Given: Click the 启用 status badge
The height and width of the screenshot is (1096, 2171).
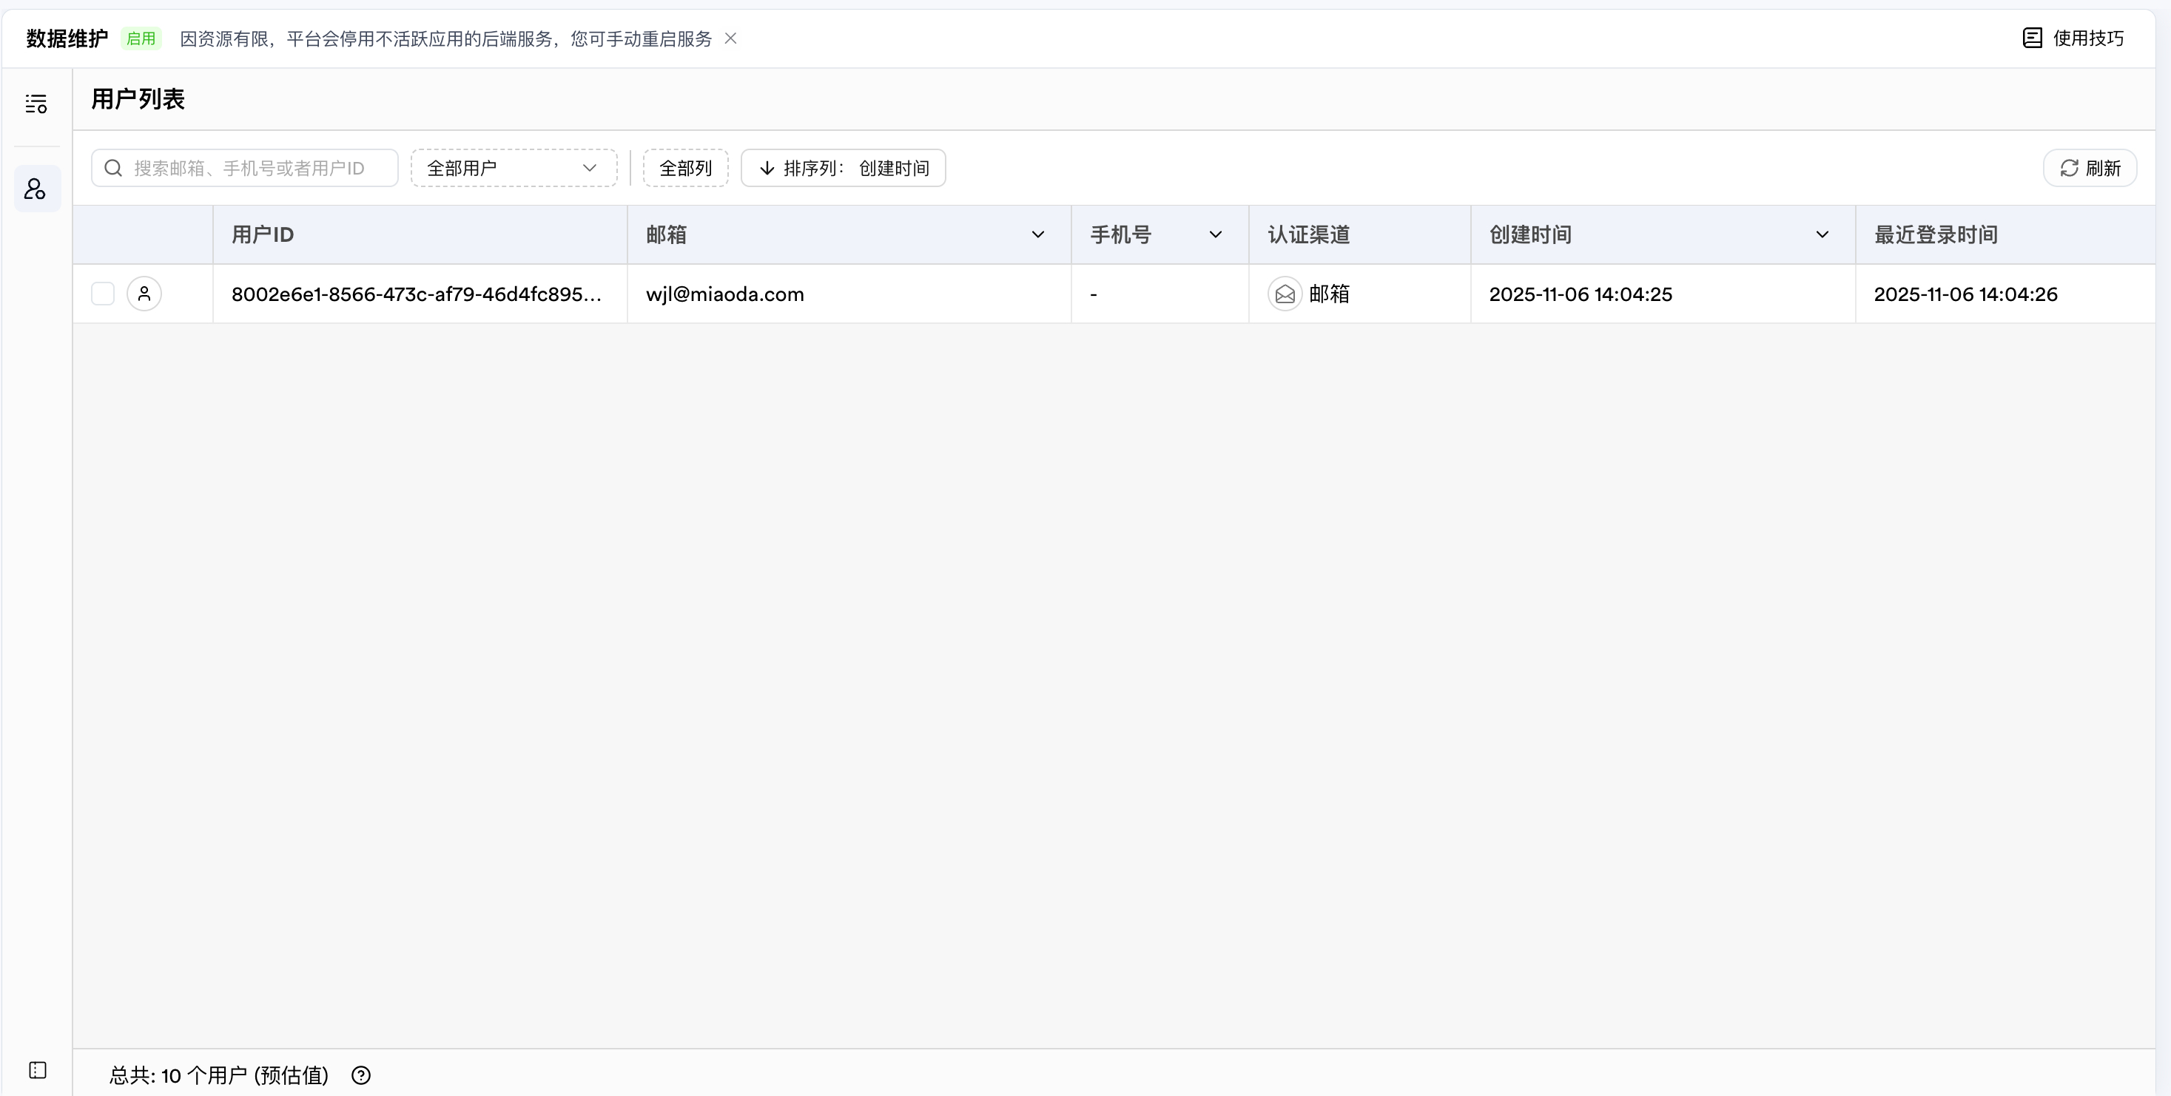Looking at the screenshot, I should [141, 38].
